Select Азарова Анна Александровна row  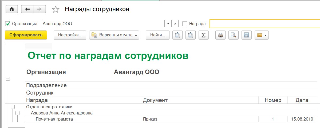(x=171, y=113)
